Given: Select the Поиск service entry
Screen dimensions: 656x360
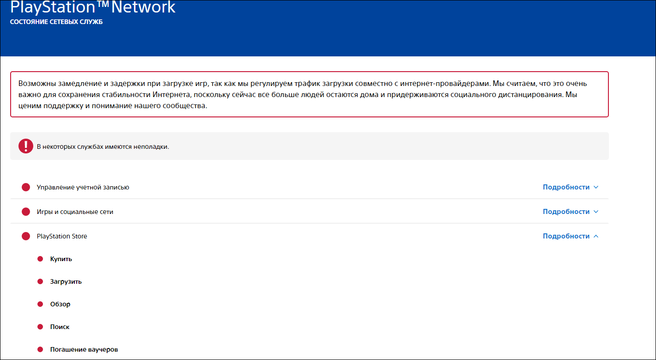Looking at the screenshot, I should 60,327.
